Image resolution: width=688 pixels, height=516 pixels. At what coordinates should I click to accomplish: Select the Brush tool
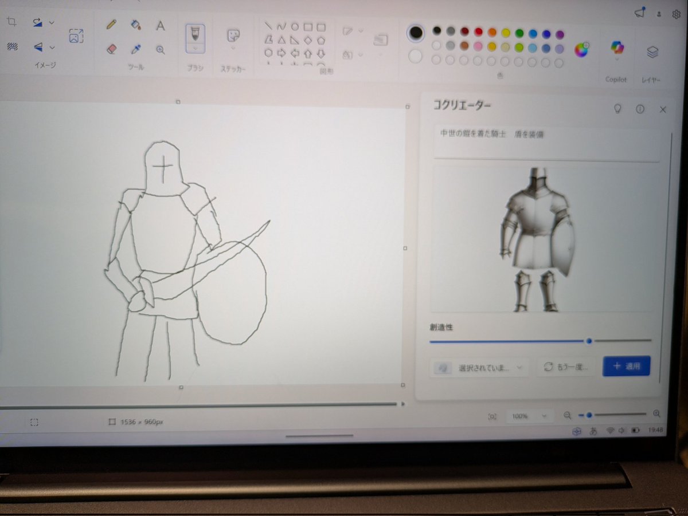[196, 33]
